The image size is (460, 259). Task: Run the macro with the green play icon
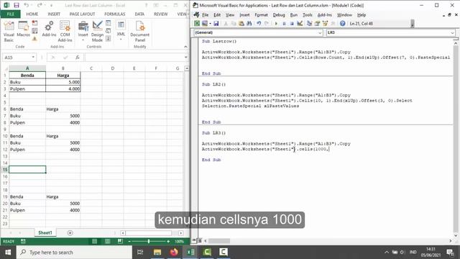coord(276,24)
